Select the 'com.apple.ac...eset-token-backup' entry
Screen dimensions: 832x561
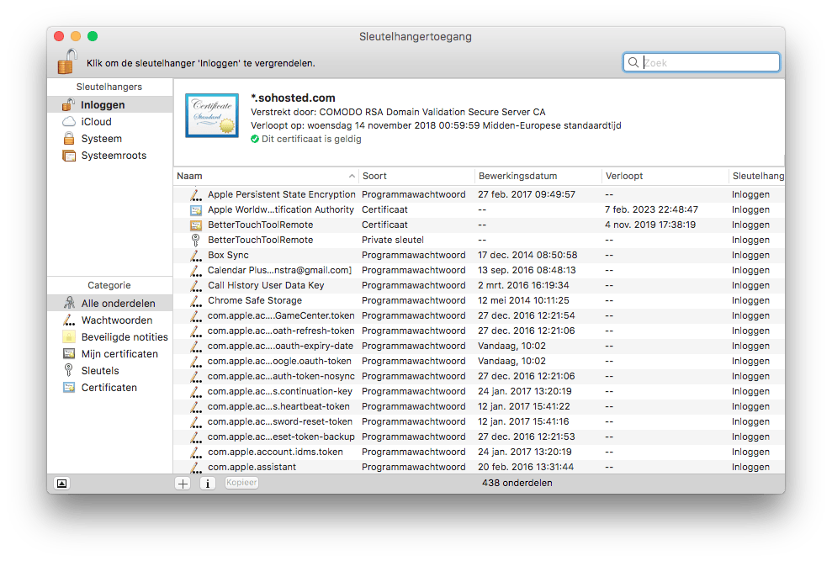click(x=479, y=437)
